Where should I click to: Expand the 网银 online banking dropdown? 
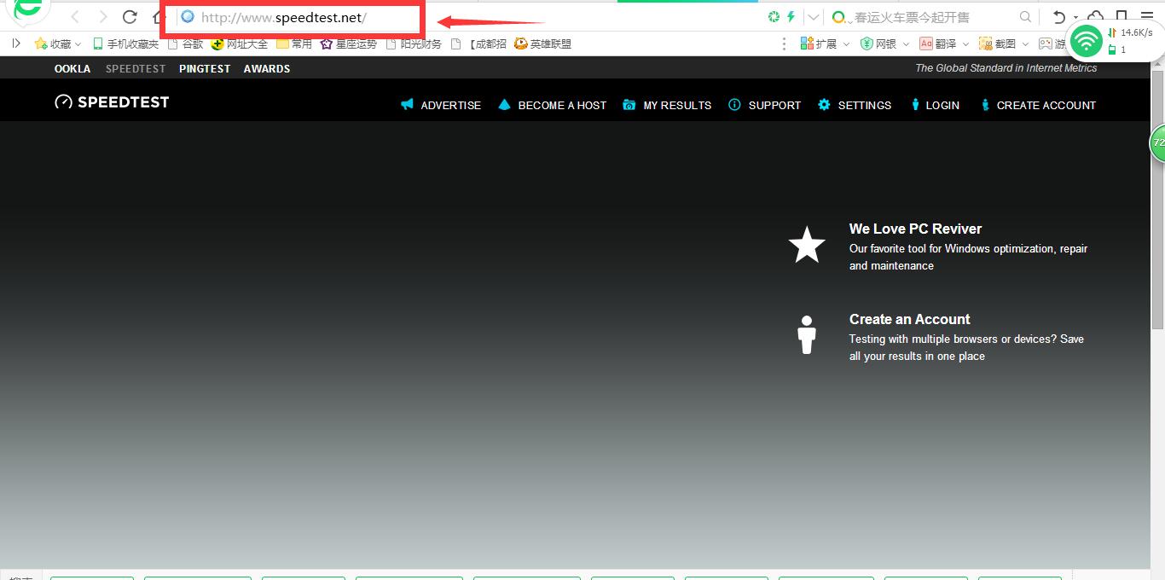pyautogui.click(x=906, y=44)
